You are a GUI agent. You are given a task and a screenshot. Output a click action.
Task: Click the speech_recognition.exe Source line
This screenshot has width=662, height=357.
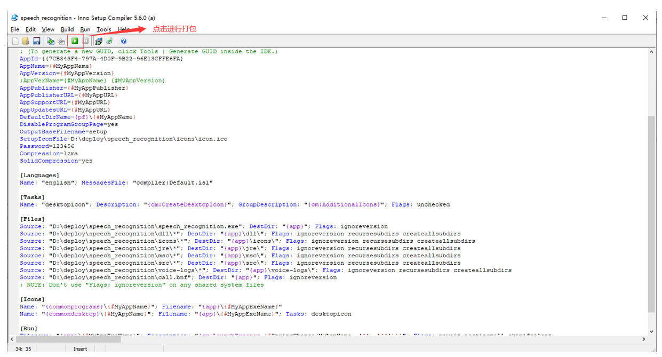coord(204,226)
